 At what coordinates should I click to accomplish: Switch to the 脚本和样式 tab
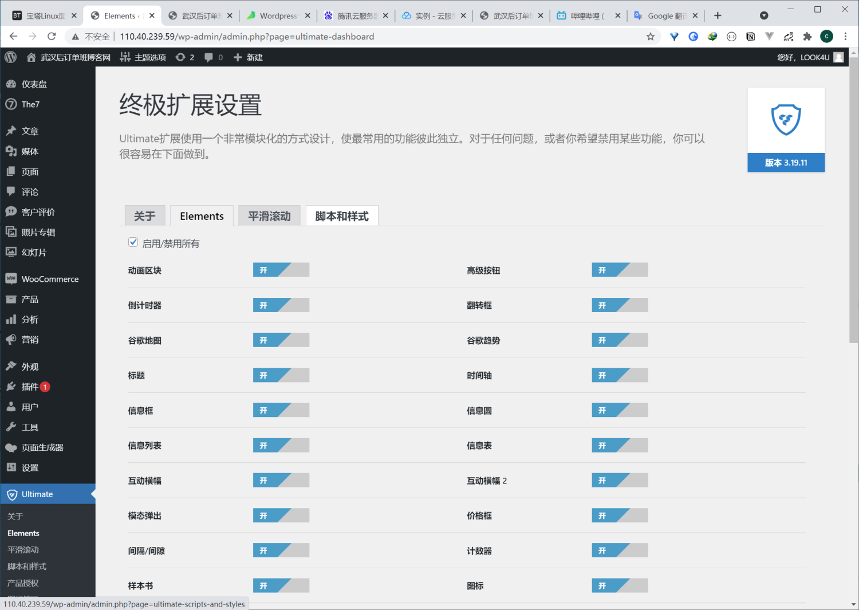[342, 215]
